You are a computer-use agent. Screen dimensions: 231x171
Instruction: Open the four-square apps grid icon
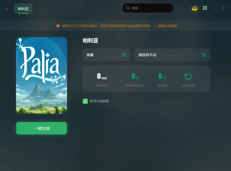[205, 8]
